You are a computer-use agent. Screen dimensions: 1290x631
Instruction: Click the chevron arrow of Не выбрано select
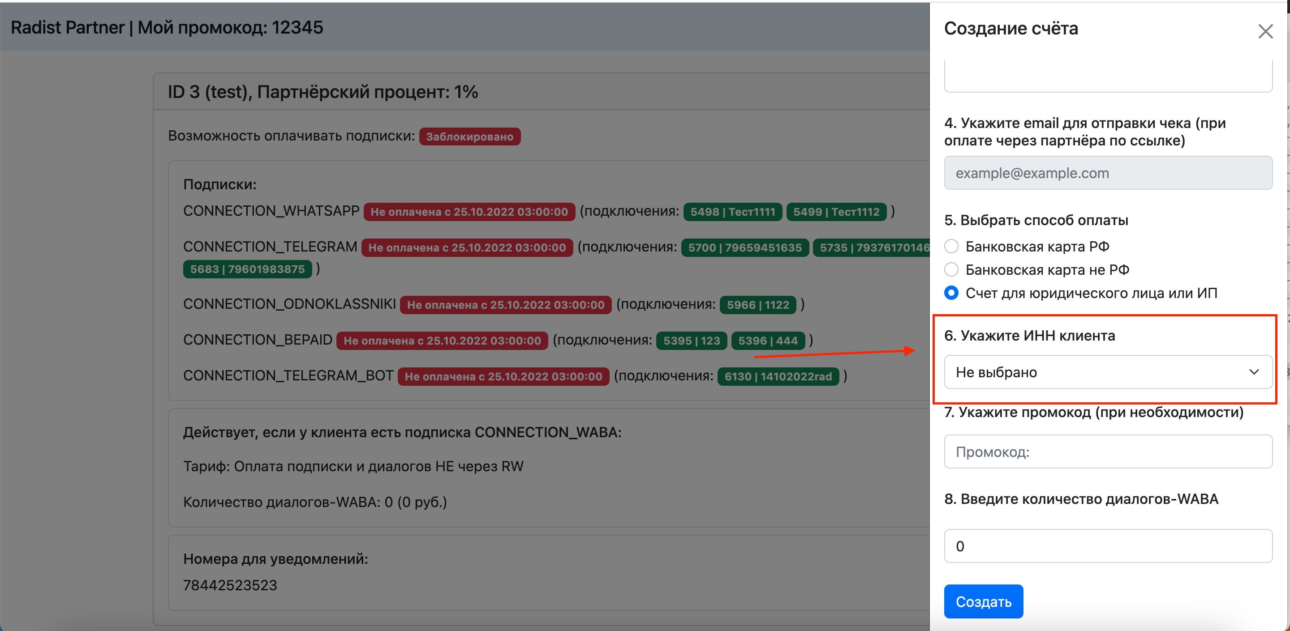[1253, 372]
